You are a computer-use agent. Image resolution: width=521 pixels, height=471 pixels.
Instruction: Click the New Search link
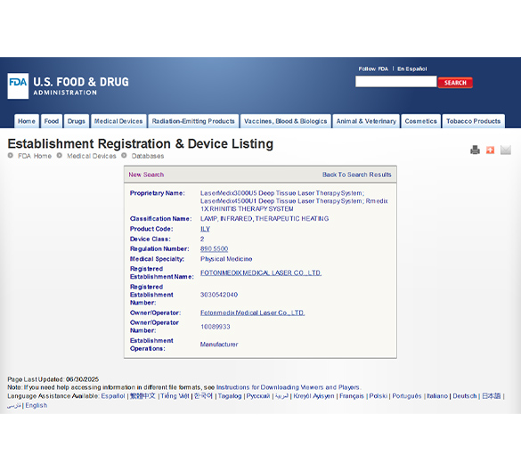[x=146, y=175]
